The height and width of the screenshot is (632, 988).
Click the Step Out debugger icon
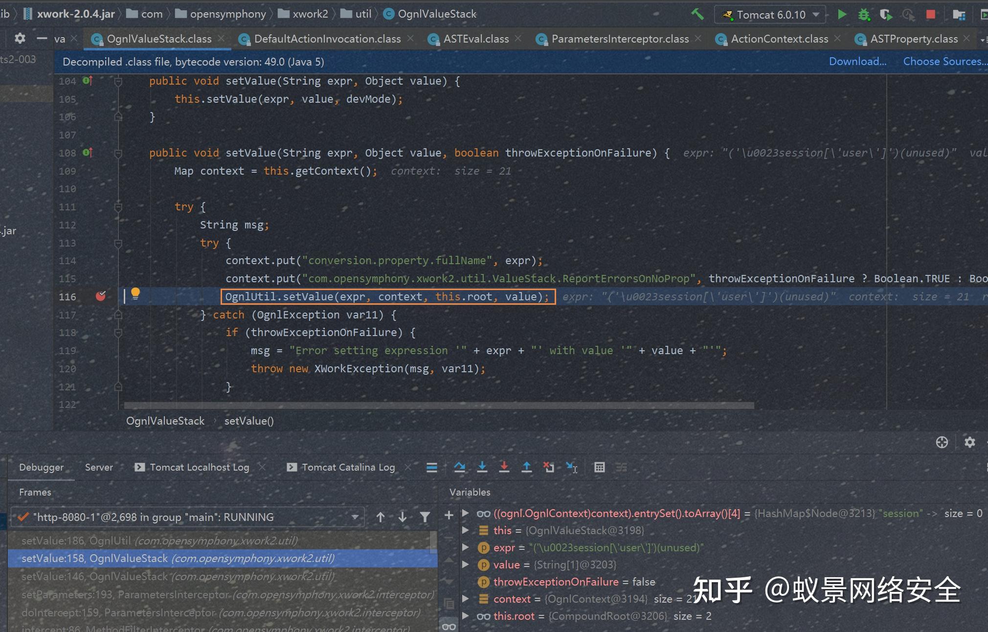tap(526, 467)
